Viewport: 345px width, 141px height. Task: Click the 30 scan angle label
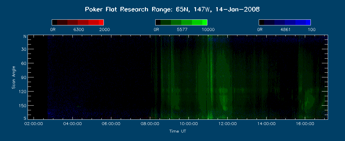[x=24, y=49]
